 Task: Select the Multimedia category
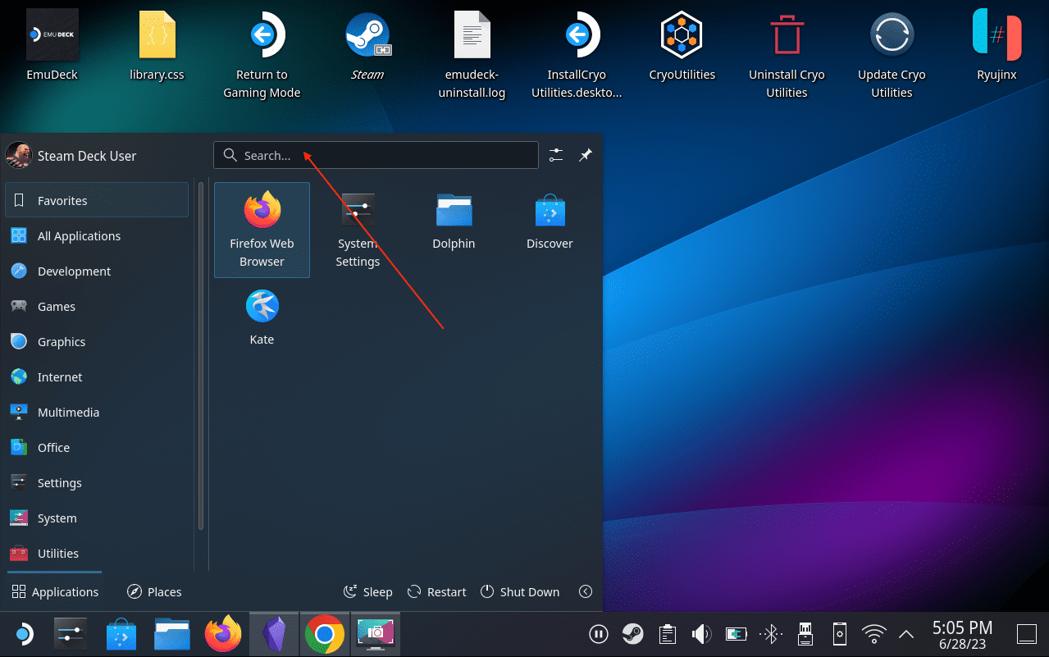click(97, 412)
